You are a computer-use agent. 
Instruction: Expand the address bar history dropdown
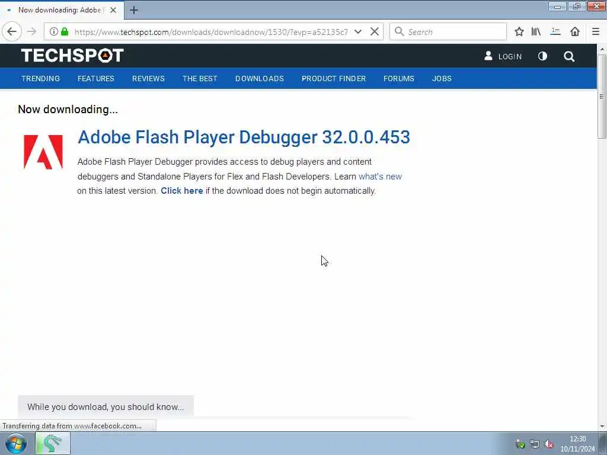pyautogui.click(x=358, y=32)
